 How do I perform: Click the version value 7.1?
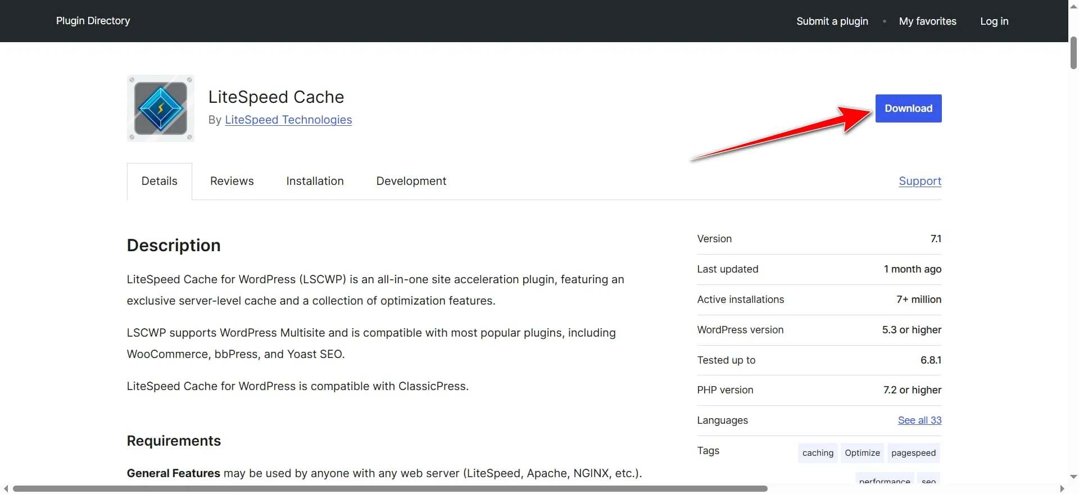[x=936, y=239]
